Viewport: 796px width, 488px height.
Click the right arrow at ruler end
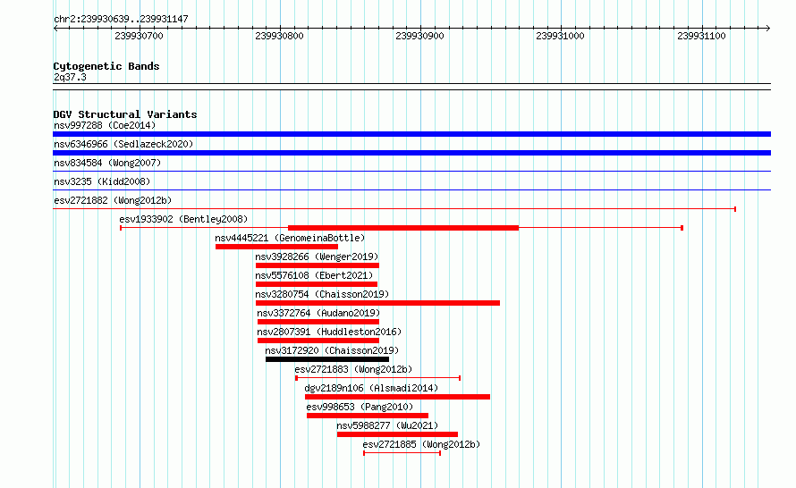(x=767, y=29)
